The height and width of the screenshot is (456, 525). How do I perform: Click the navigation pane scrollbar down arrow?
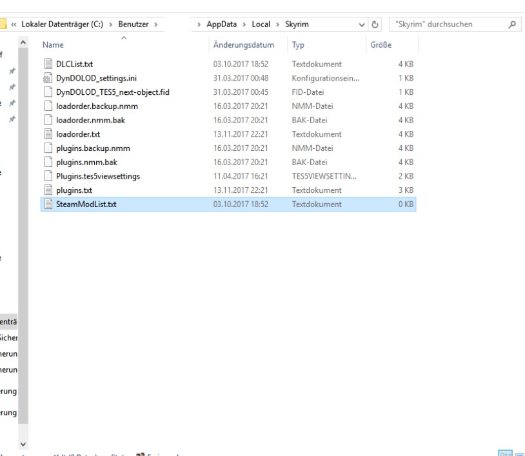click(24, 444)
